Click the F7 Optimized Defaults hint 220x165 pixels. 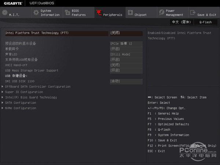click(x=168, y=124)
